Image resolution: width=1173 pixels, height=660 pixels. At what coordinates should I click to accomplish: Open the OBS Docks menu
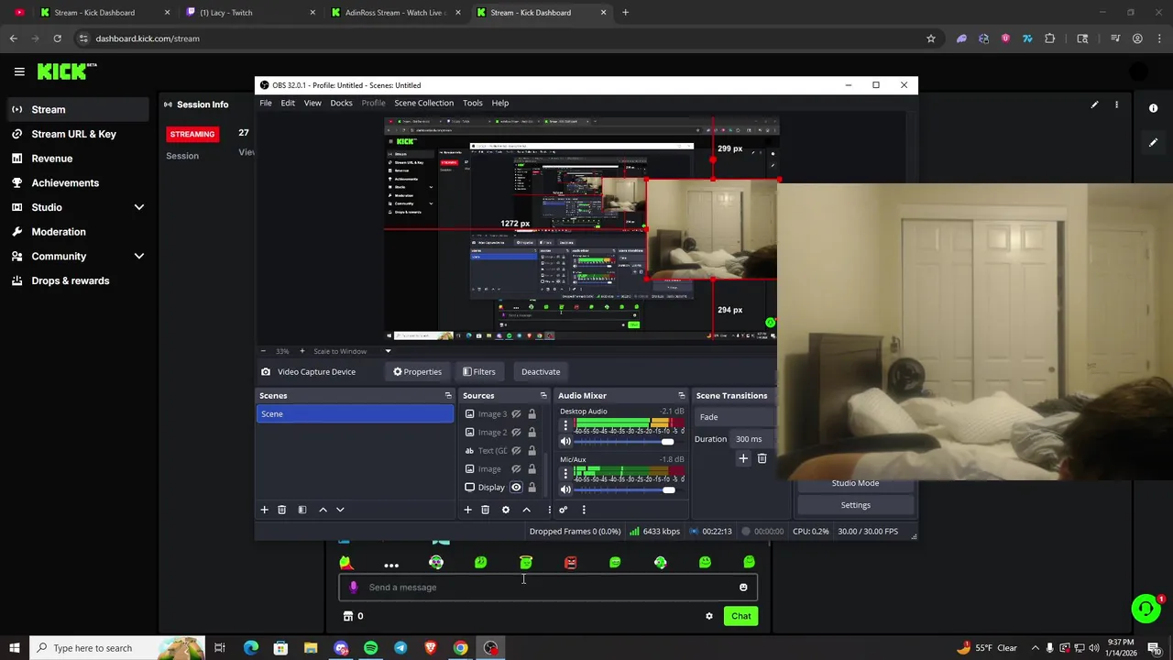[341, 103]
